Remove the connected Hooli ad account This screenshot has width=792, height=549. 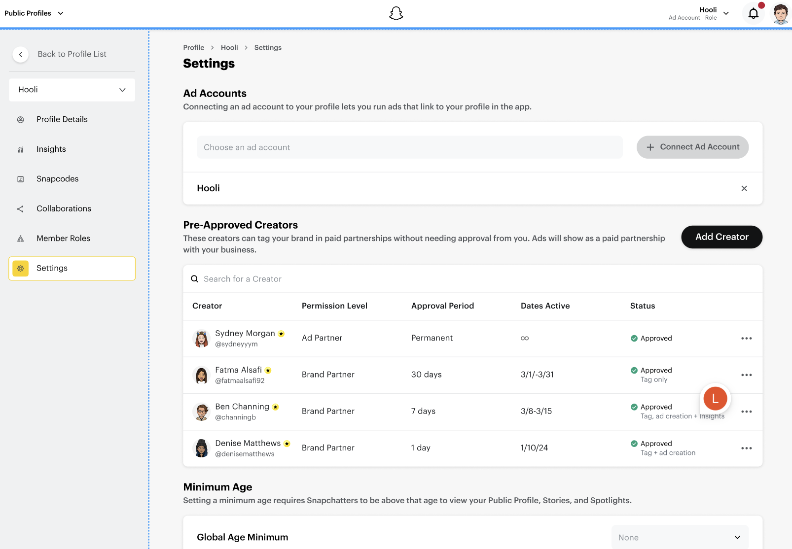744,188
